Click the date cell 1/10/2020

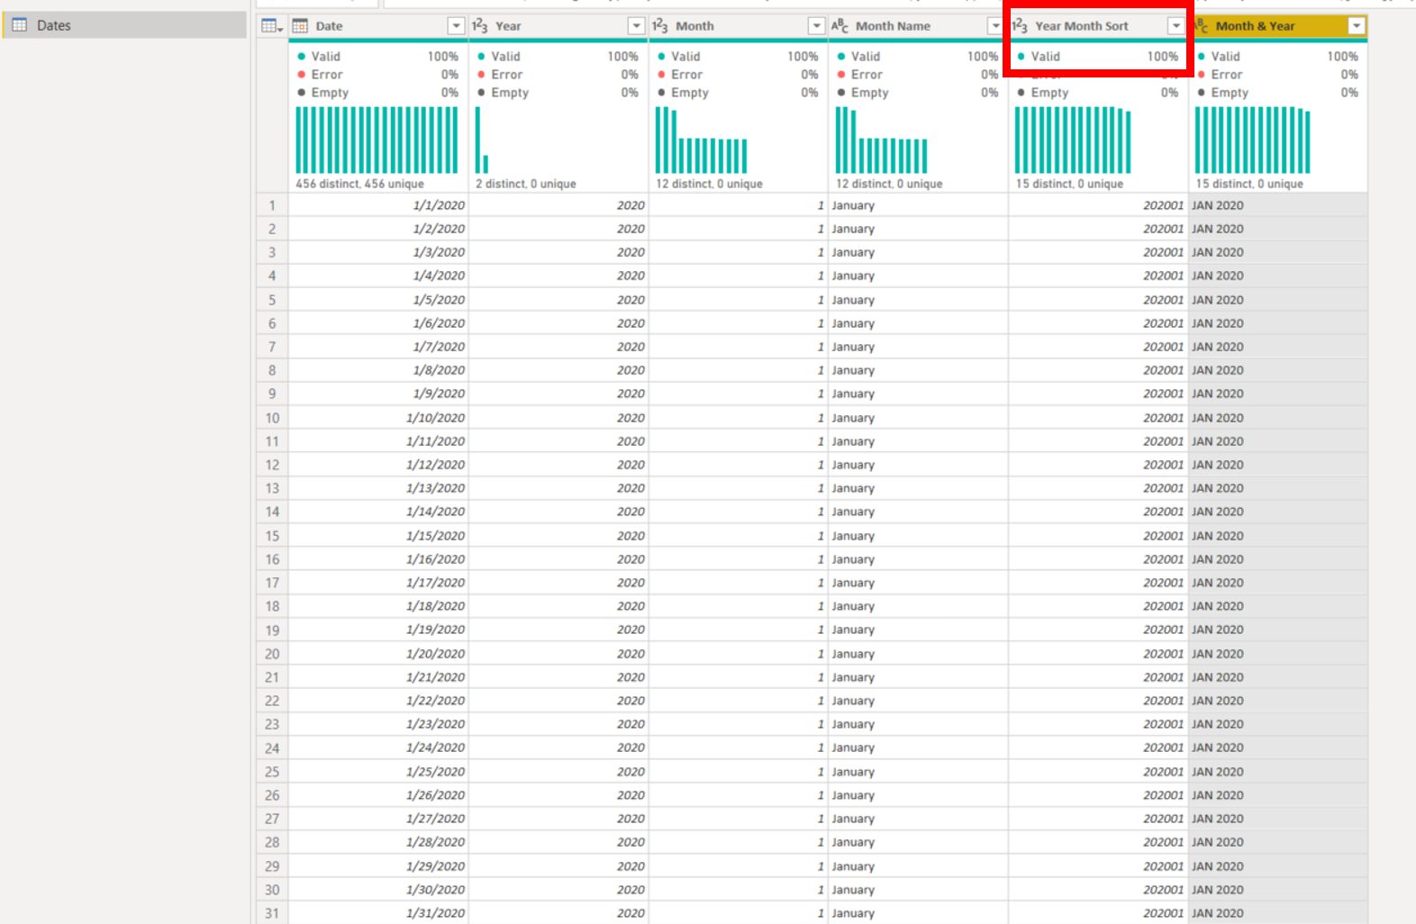pyautogui.click(x=378, y=418)
